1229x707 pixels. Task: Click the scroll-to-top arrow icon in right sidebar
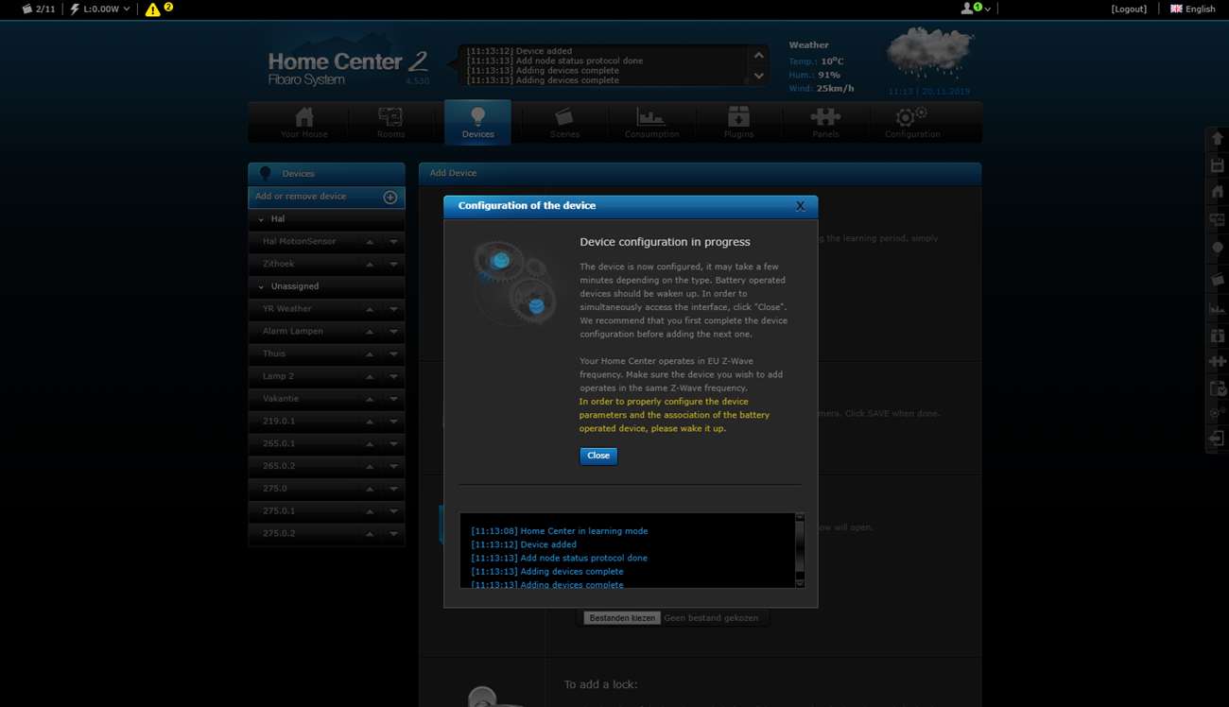[1217, 139]
